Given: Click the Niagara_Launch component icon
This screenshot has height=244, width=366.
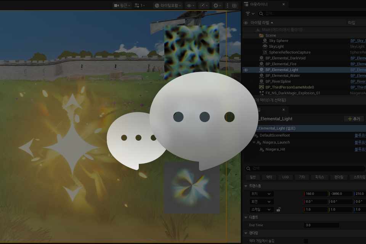Looking at the screenshot, I should coord(258,142).
